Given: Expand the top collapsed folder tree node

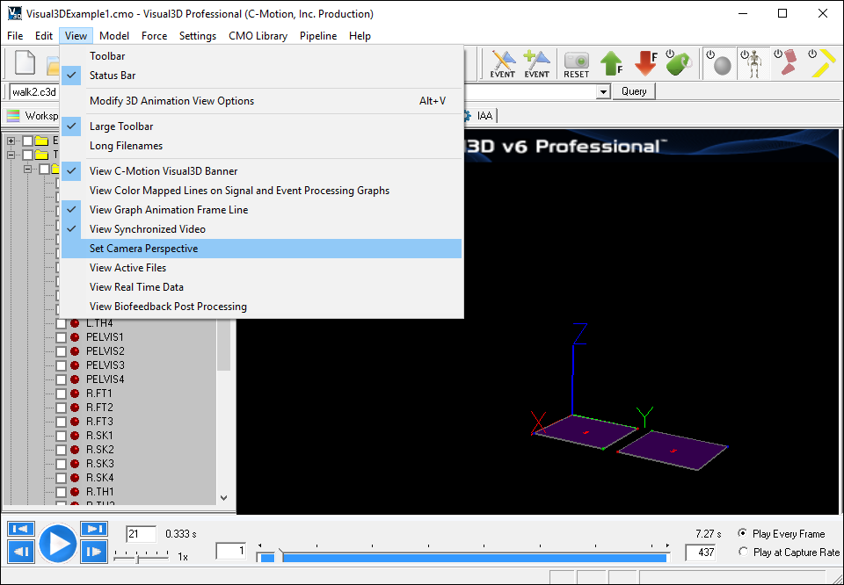Looking at the screenshot, I should pyautogui.click(x=11, y=141).
